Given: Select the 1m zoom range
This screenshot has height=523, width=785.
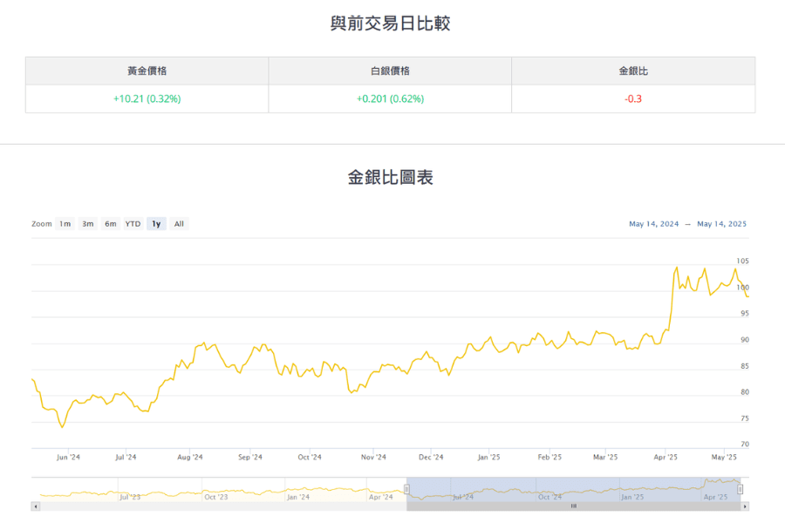Looking at the screenshot, I should 64,224.
